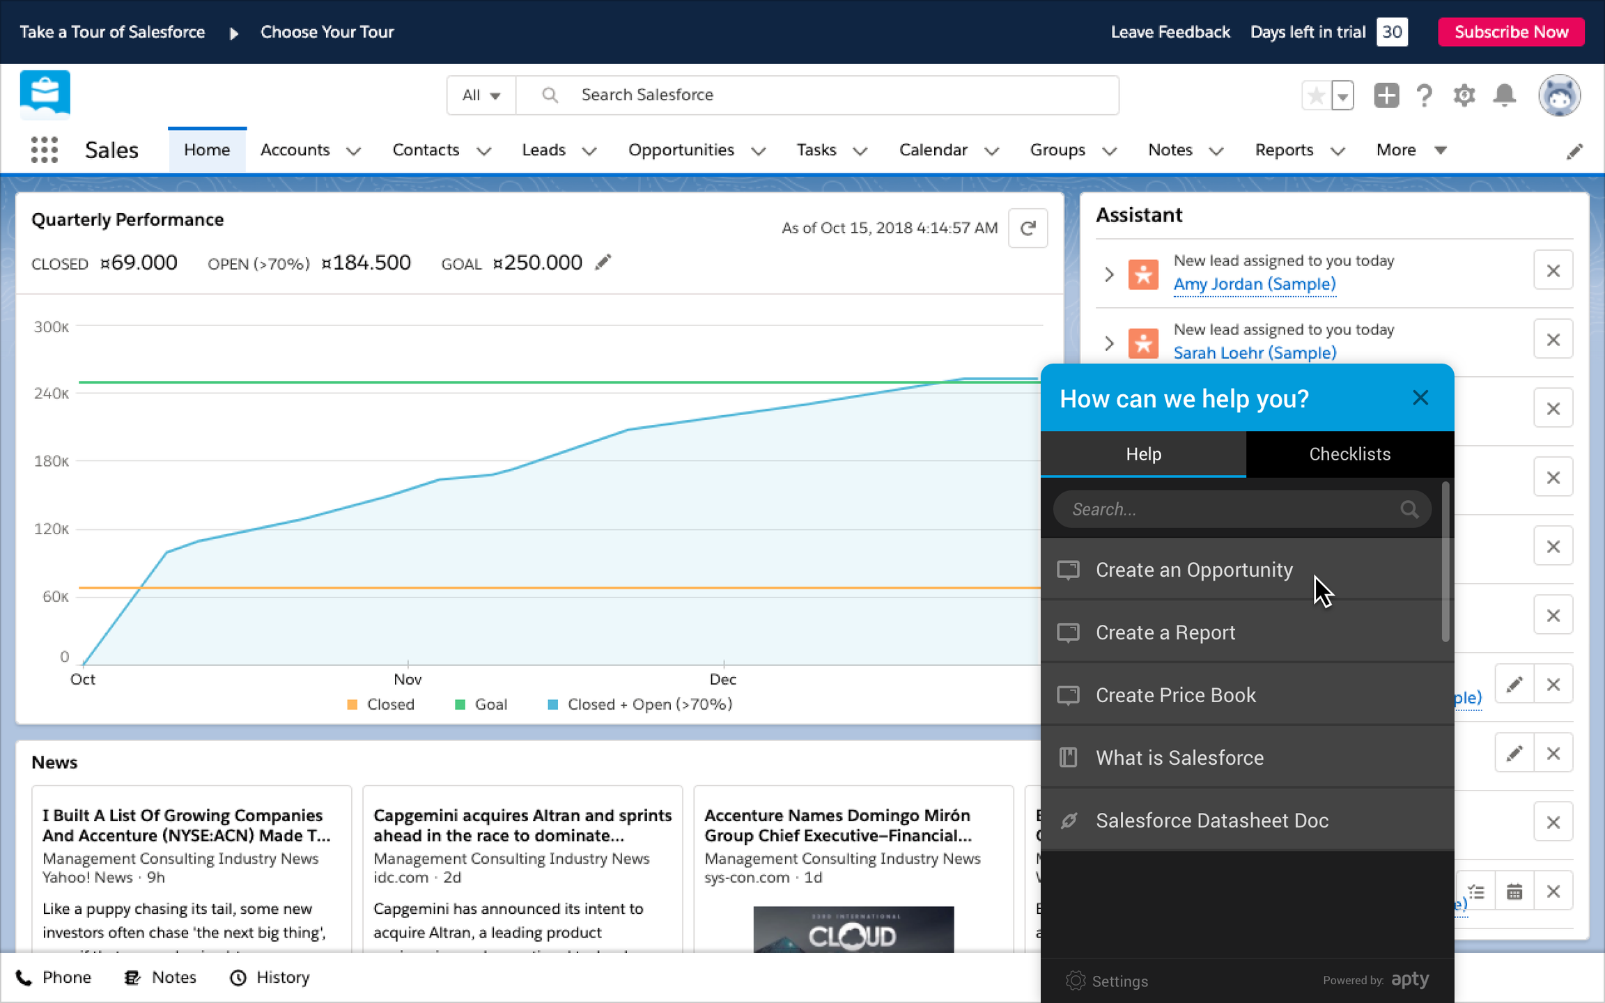Expand the More navigation menu
Screen dimensions: 1605x1003
[1411, 150]
